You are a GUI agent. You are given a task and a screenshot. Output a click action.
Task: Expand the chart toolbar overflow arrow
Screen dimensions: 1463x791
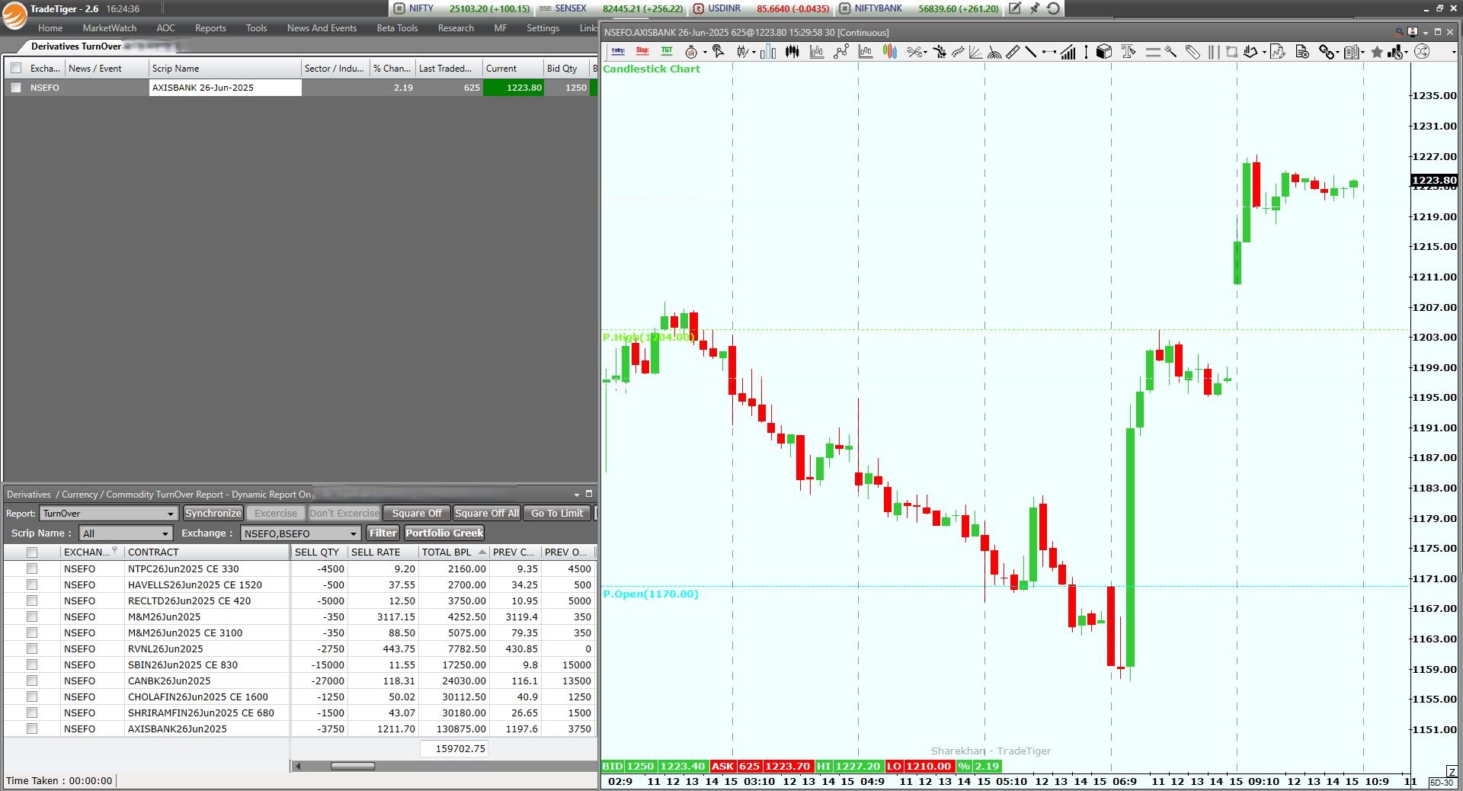(x=1454, y=53)
